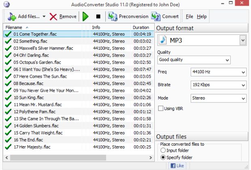Select the Specify folder radio option

tap(163, 157)
